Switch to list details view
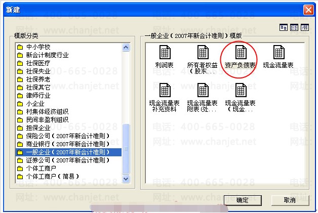This screenshot has width=318, height=213. pyautogui.click(x=305, y=27)
